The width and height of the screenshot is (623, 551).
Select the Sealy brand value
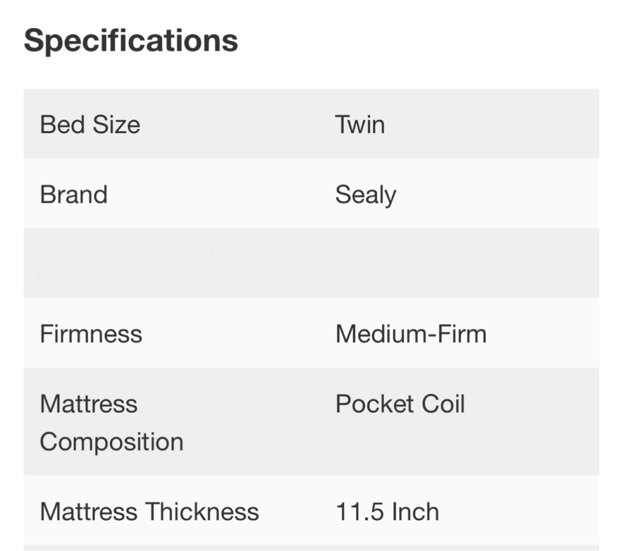[366, 195]
